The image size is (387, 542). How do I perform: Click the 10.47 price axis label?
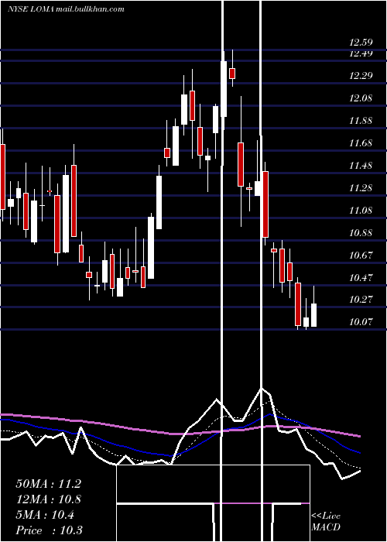point(361,278)
